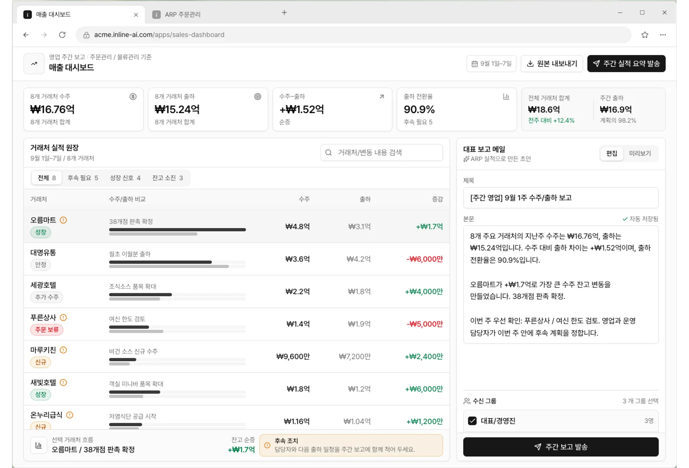Image resolution: width=689 pixels, height=468 pixels.
Task: Click the chart icon on 출하 전환율 card
Action: 506,97
